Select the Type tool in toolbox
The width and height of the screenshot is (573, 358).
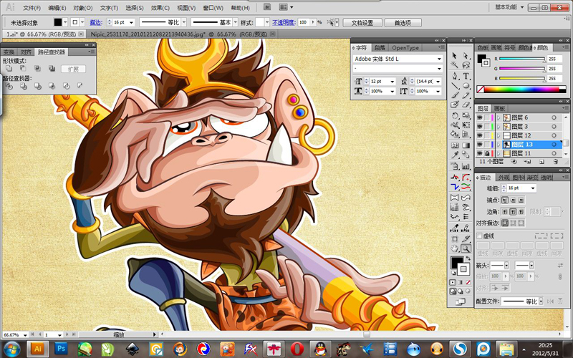(466, 76)
